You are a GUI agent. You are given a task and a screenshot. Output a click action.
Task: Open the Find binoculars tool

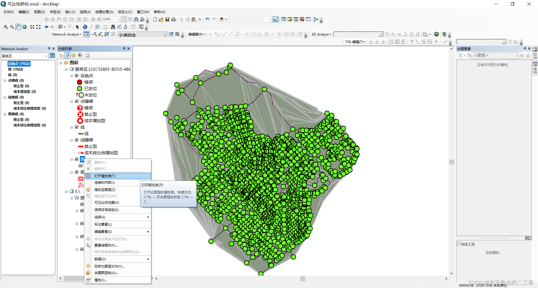point(113,27)
